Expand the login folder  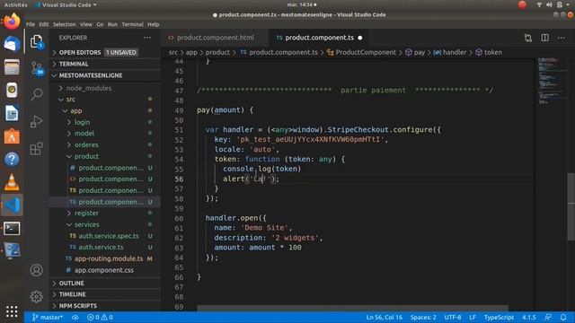(105, 122)
